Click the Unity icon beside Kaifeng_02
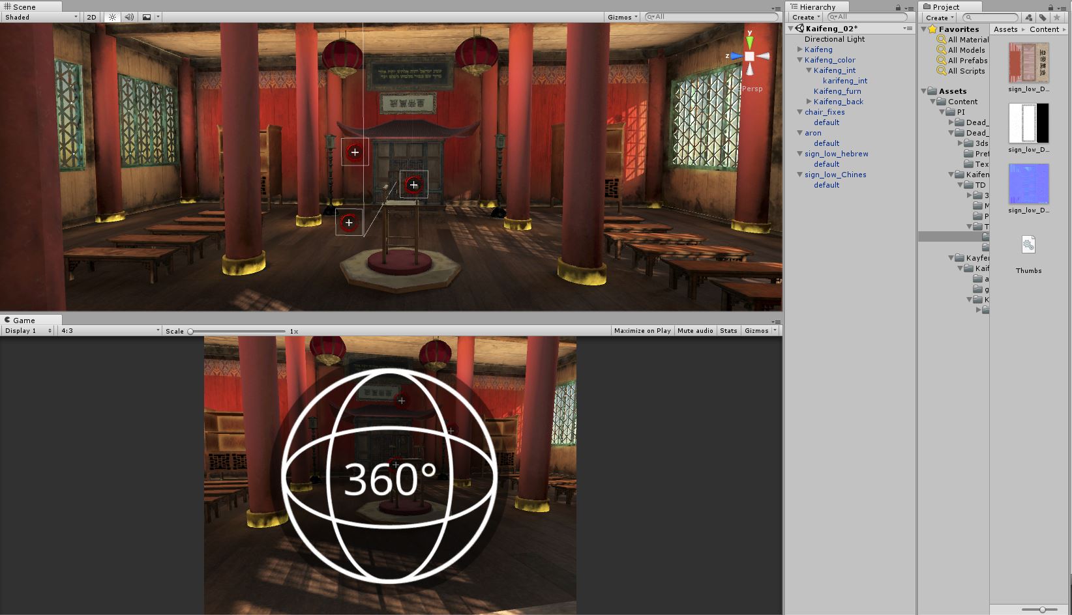Viewport: 1072px width, 615px height. point(799,29)
